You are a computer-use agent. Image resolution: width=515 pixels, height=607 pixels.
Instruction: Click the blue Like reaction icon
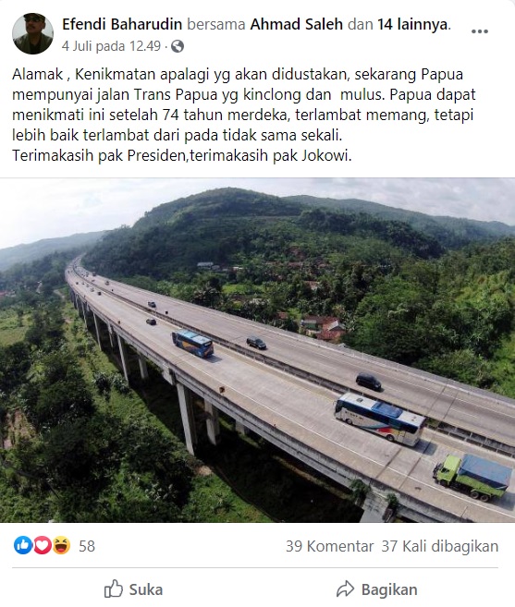(x=23, y=545)
